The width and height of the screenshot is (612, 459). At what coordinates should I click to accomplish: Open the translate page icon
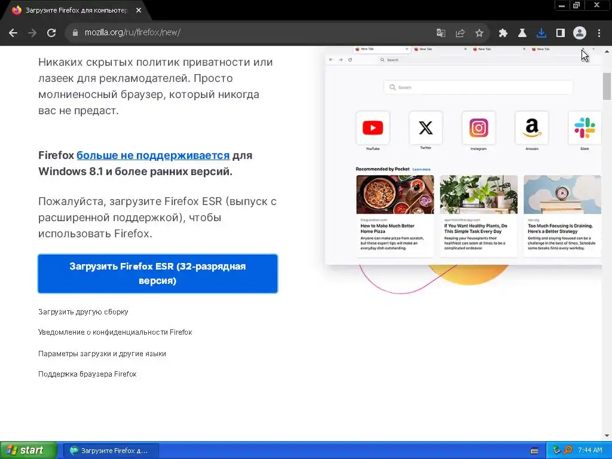440,33
